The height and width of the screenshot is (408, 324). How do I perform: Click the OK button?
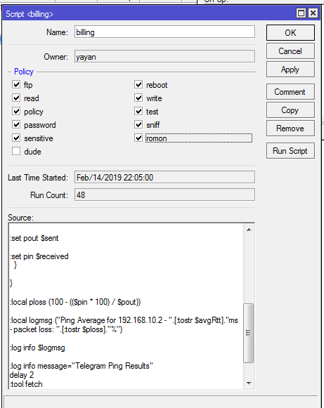pyautogui.click(x=290, y=33)
